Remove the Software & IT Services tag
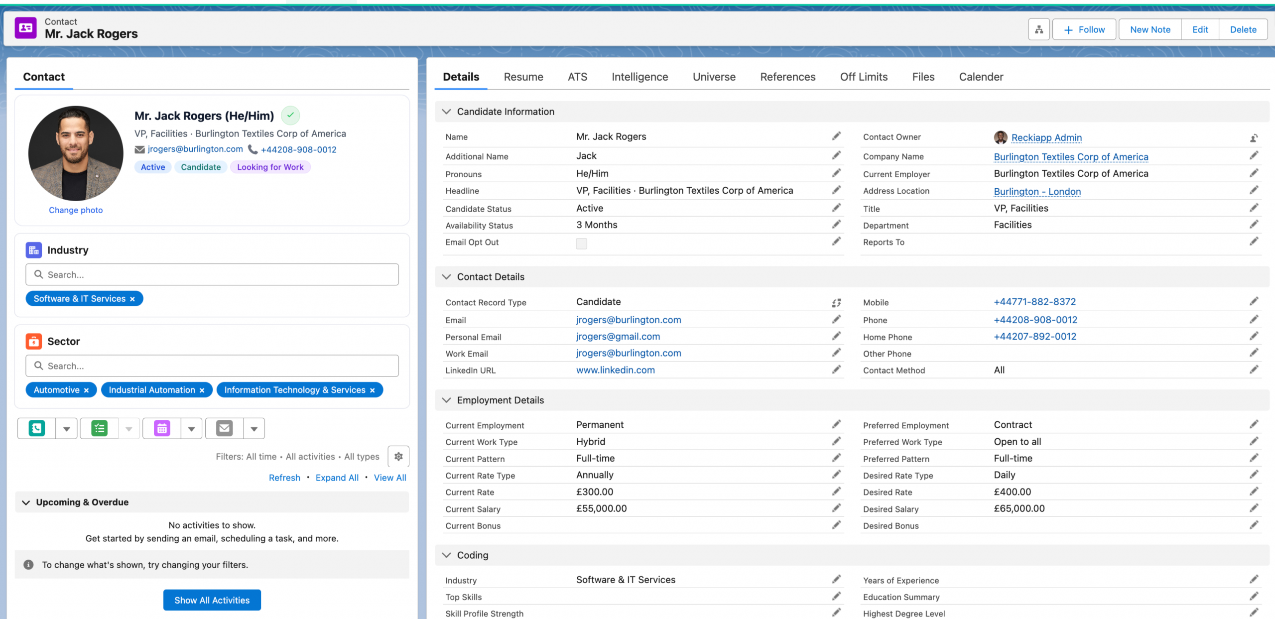Screen dimensions: 1275x619 [x=132, y=299]
